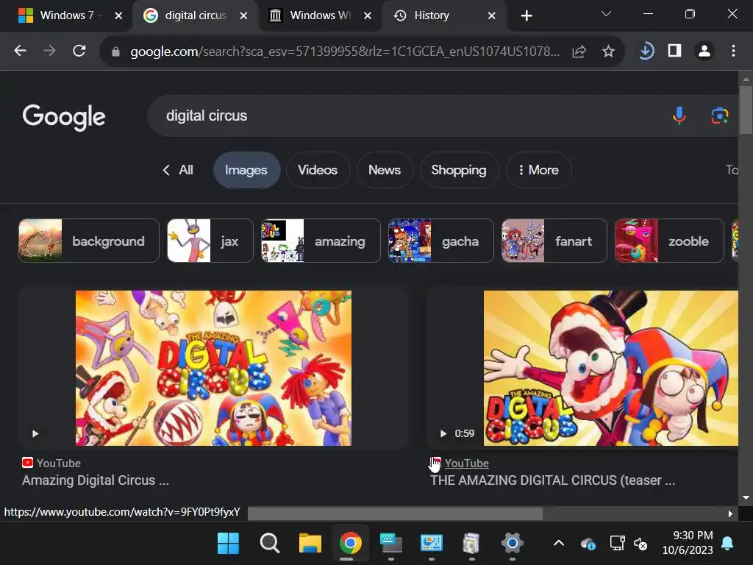Open the Windows Start menu
The width and height of the screenshot is (753, 565).
pos(228,544)
